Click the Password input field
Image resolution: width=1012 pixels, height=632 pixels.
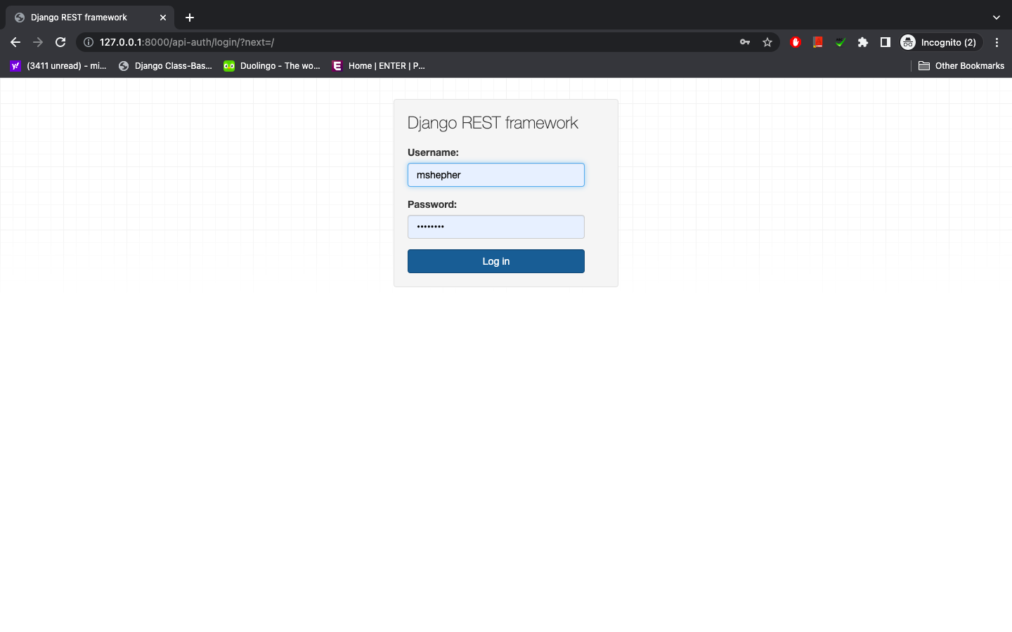496,227
